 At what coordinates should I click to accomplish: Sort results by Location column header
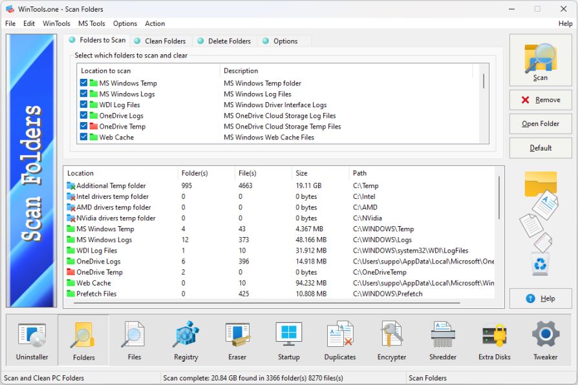[x=120, y=173]
